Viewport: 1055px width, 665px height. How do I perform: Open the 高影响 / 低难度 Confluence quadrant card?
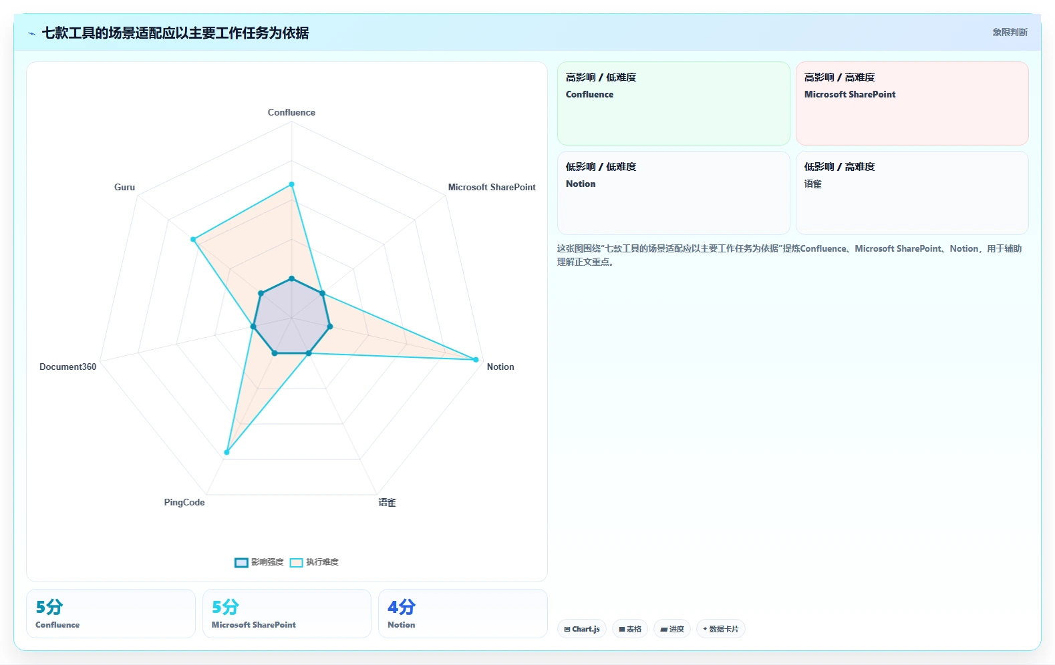[673, 103]
